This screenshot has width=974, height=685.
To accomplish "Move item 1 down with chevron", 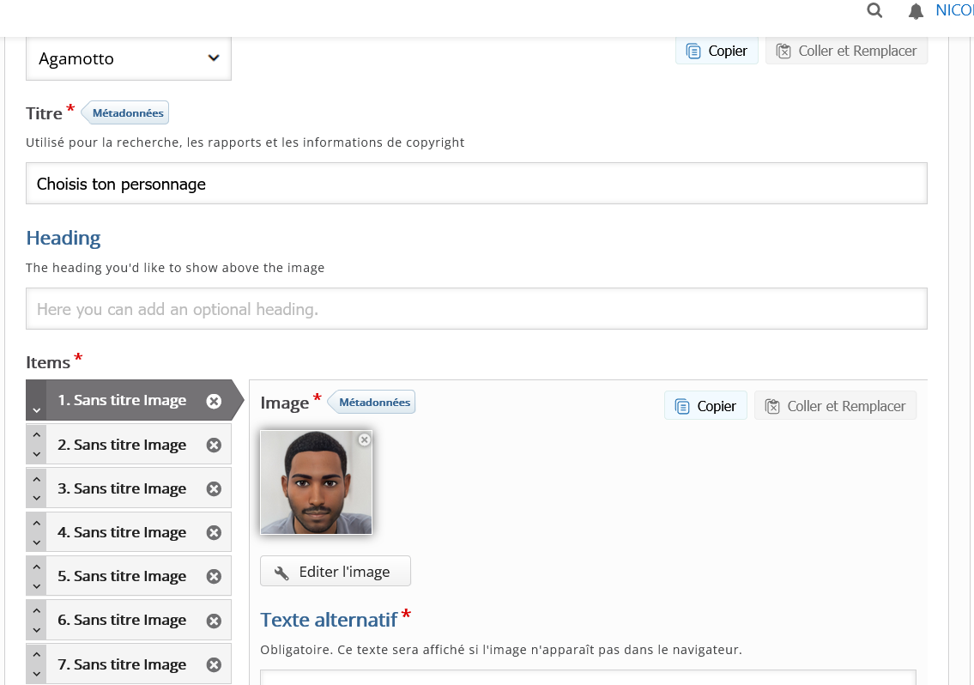I will pyautogui.click(x=36, y=410).
